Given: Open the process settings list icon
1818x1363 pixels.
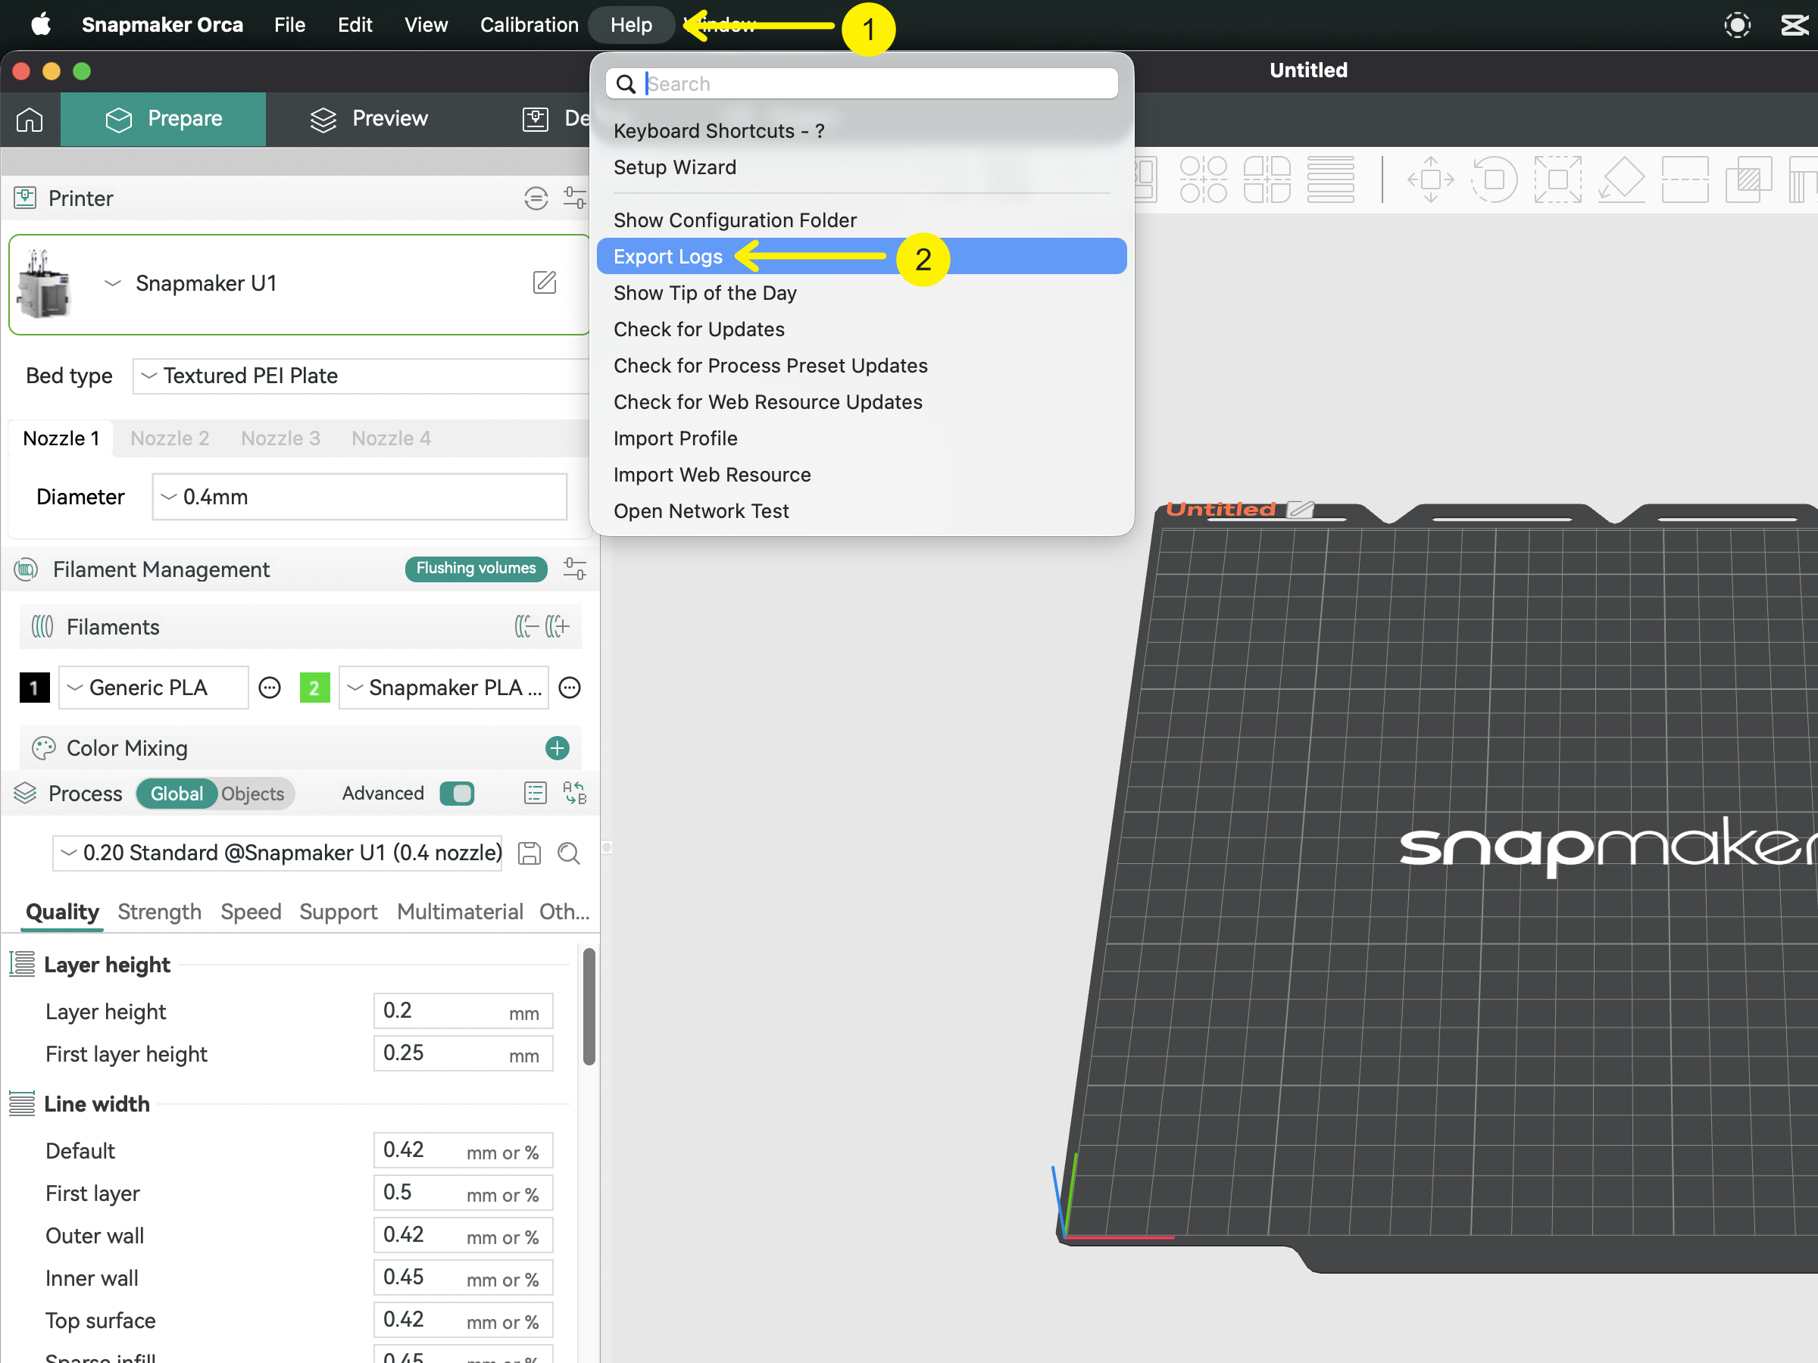Looking at the screenshot, I should pyautogui.click(x=535, y=793).
